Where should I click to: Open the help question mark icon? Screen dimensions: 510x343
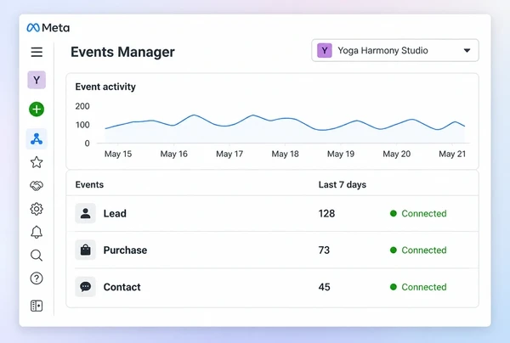click(x=37, y=278)
